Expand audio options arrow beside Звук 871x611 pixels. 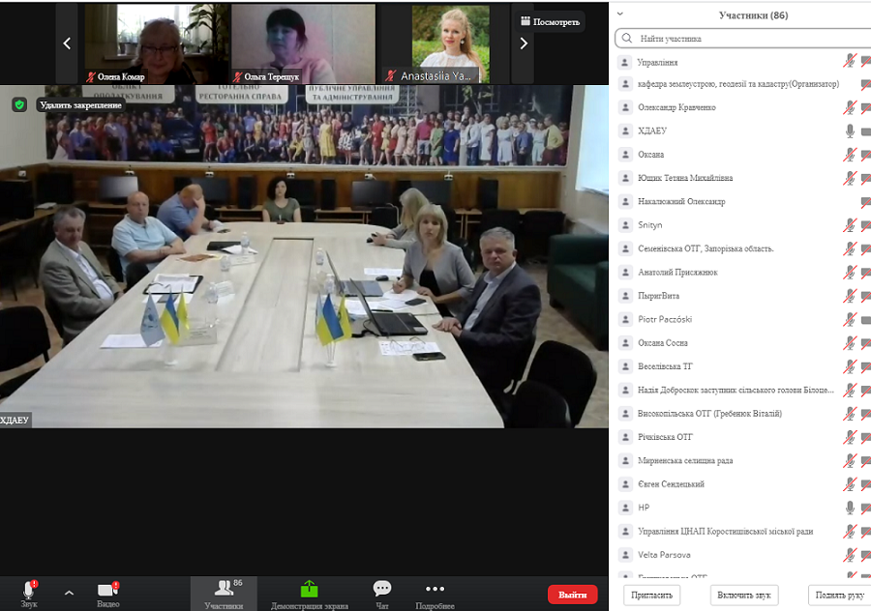[x=69, y=592]
